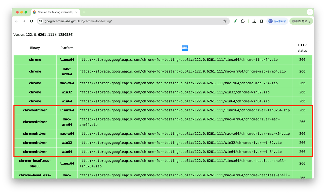Reload the Chrome for Testing page
The image size is (326, 194).
tap(31, 21)
